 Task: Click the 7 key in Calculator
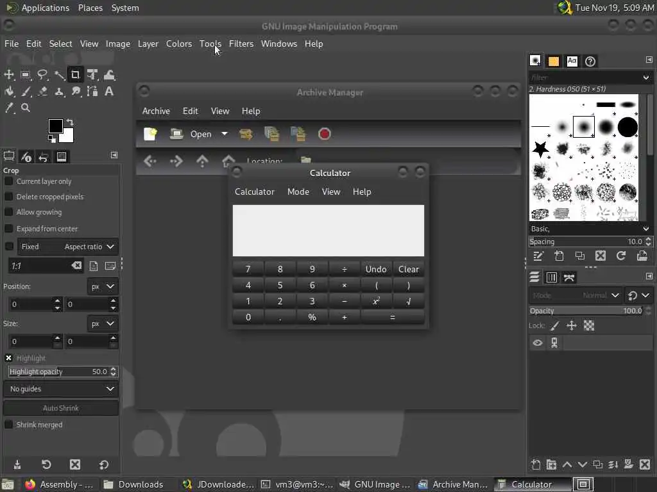(248, 269)
